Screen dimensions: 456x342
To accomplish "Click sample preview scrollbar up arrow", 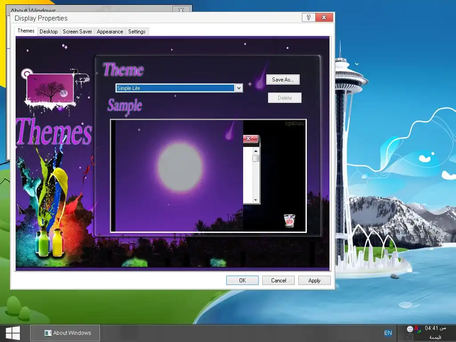I will point(256,151).
